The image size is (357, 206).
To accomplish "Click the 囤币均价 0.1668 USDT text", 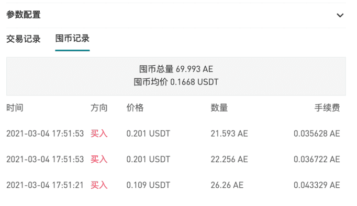I will (x=176, y=82).
